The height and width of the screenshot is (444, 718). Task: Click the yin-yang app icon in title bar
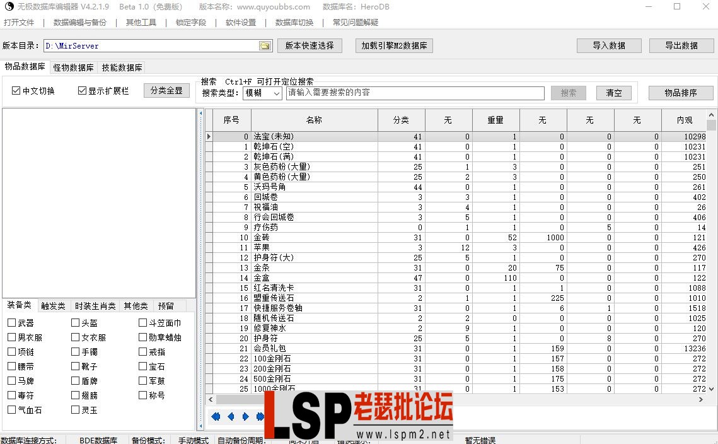click(x=7, y=7)
